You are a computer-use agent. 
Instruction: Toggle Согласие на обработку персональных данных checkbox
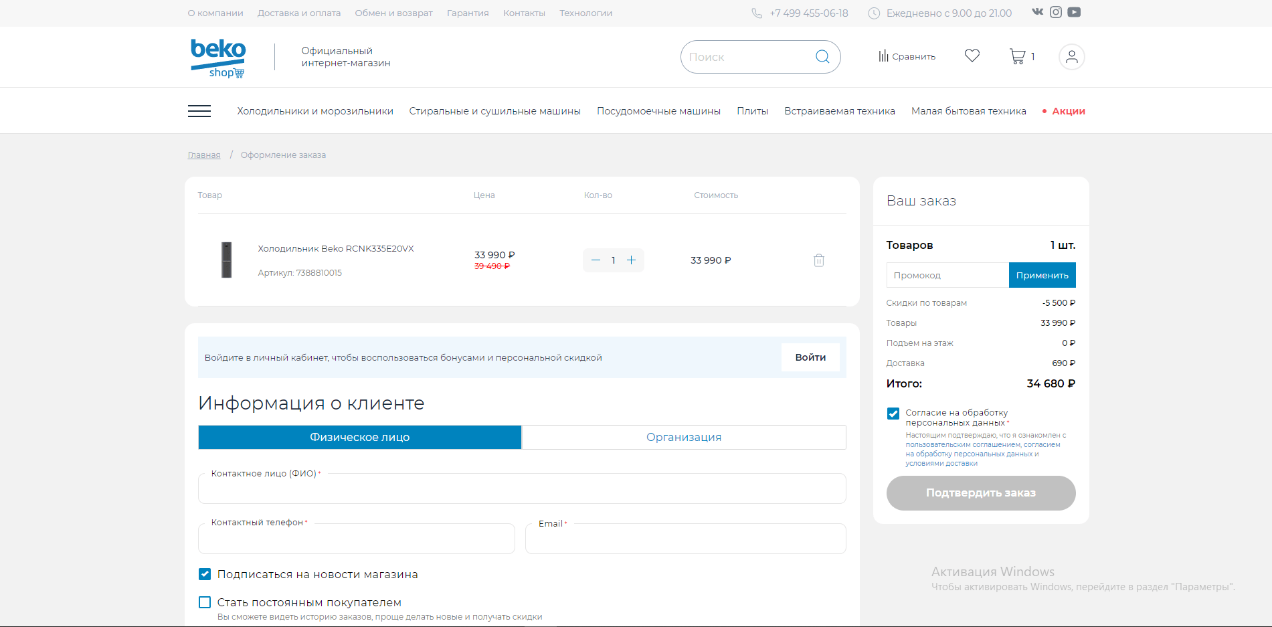(x=893, y=414)
